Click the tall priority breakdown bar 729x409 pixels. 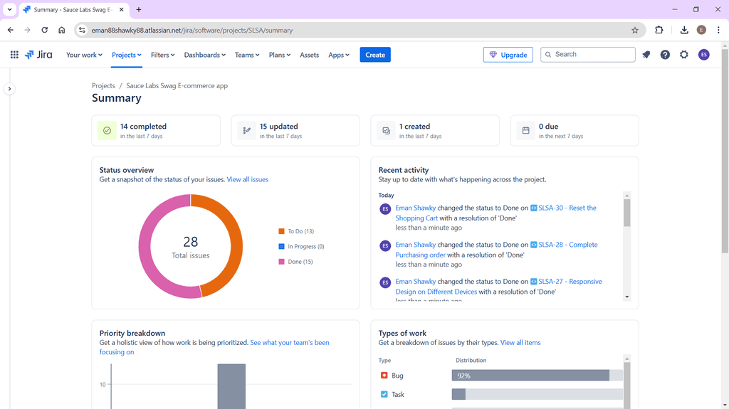[231, 386]
